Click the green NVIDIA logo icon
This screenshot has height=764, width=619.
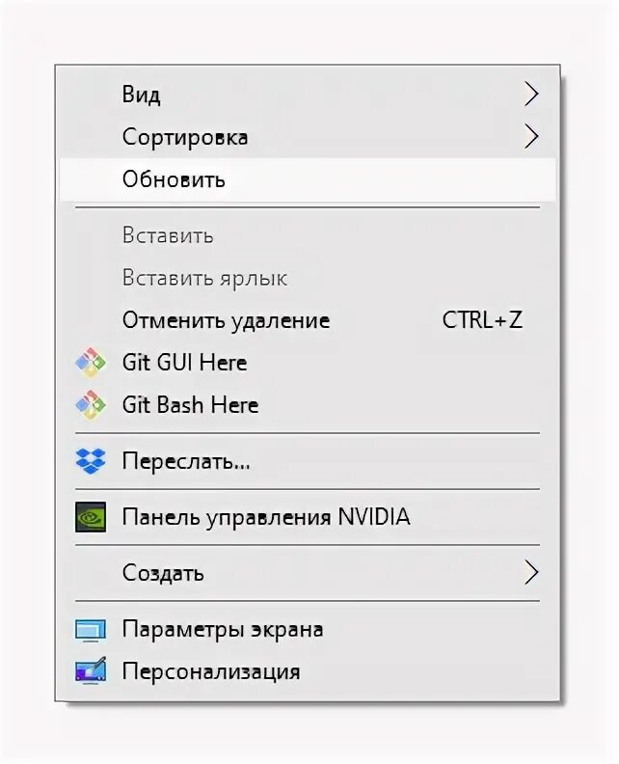pyautogui.click(x=91, y=517)
